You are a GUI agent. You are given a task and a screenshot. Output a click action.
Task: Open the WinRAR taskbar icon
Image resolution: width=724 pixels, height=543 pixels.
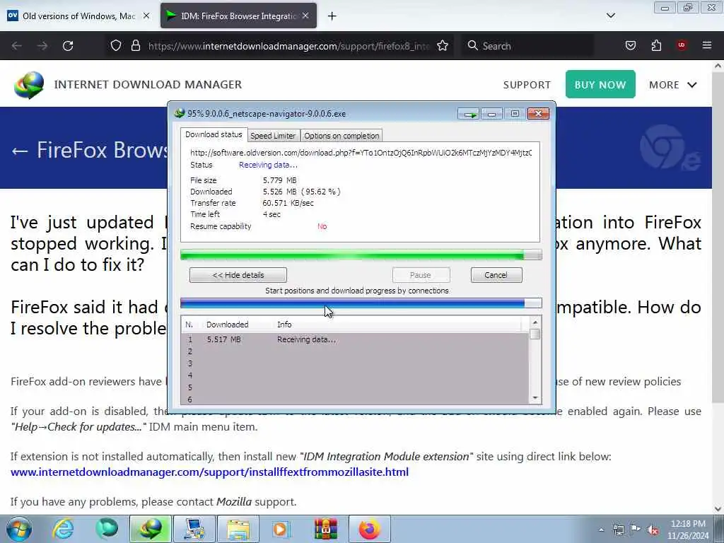(x=325, y=529)
